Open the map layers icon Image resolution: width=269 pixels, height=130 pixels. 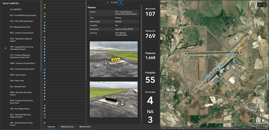tap(264, 5)
